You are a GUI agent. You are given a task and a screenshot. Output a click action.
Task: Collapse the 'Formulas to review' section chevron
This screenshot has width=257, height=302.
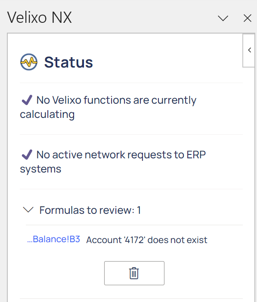coord(28,210)
